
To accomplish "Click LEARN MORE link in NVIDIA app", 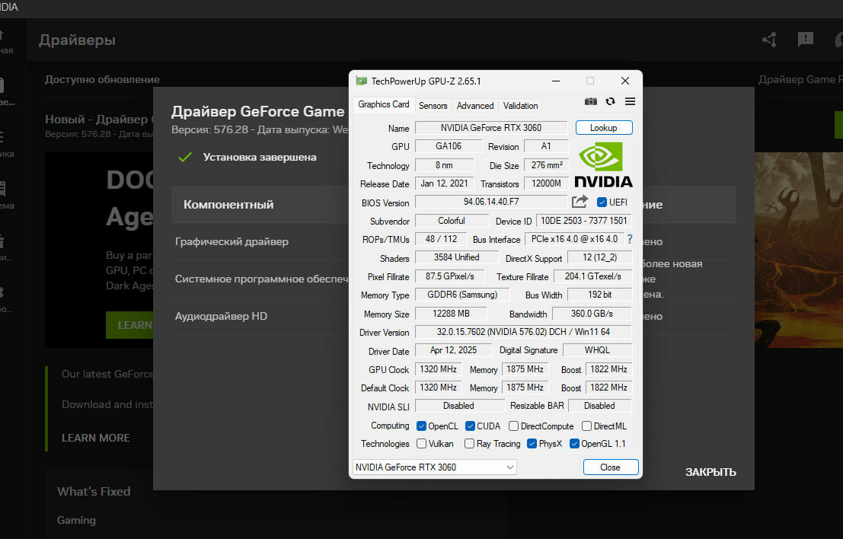I will click(96, 438).
